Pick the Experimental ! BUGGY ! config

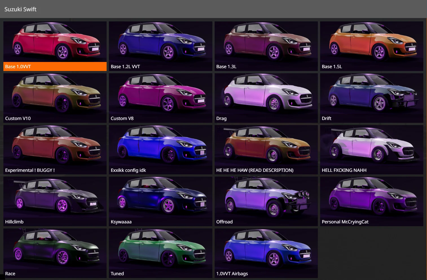pos(55,146)
